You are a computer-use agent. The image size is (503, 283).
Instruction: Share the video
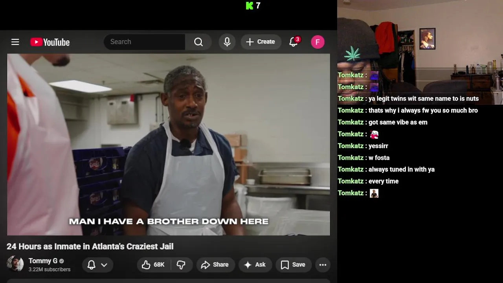(215, 265)
